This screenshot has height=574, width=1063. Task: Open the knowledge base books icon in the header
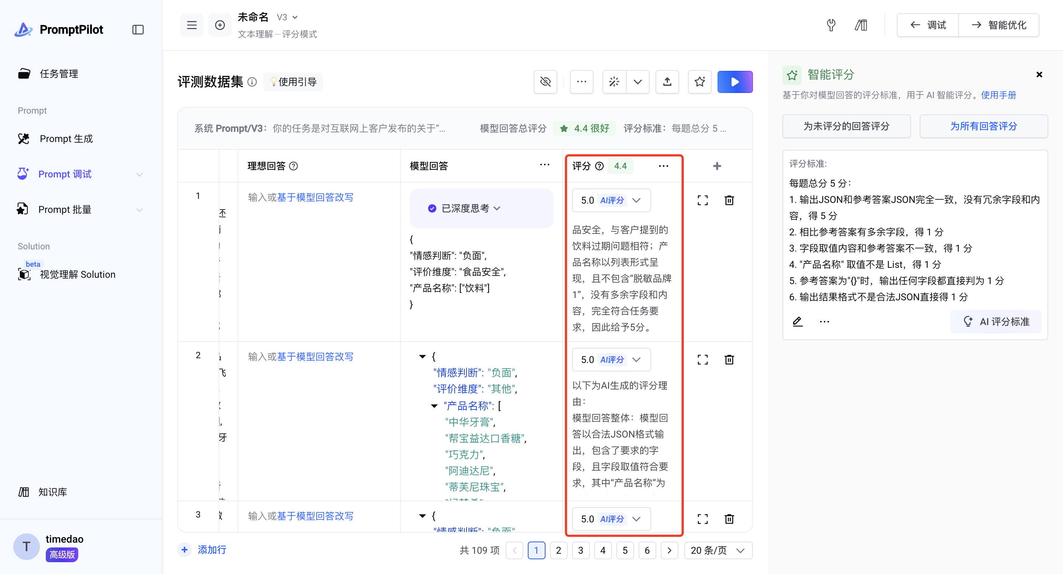(861, 25)
